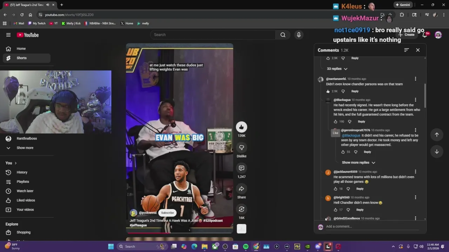449x252 pixels.
Task: Open the You section chevron
Action: (15, 163)
